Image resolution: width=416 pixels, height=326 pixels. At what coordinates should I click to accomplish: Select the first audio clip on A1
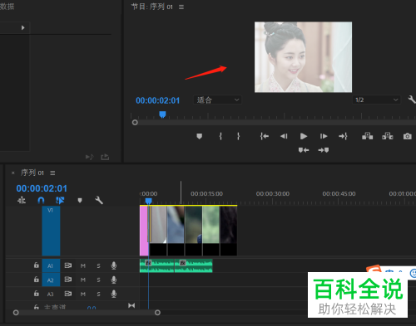(156, 265)
